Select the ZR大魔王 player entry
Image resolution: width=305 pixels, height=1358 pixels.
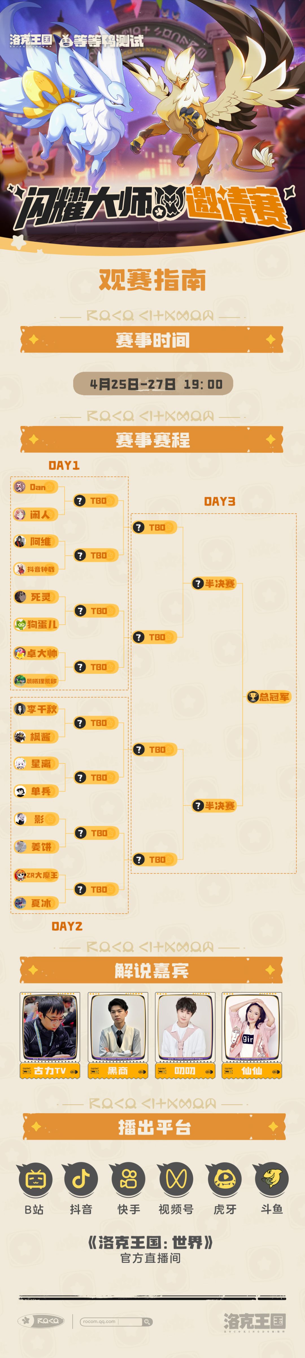pyautogui.click(x=36, y=875)
